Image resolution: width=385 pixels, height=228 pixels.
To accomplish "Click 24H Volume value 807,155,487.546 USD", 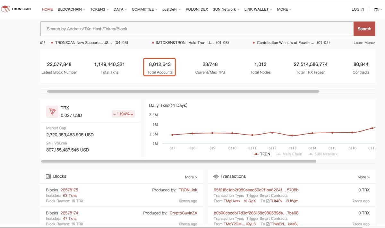I will [68, 150].
